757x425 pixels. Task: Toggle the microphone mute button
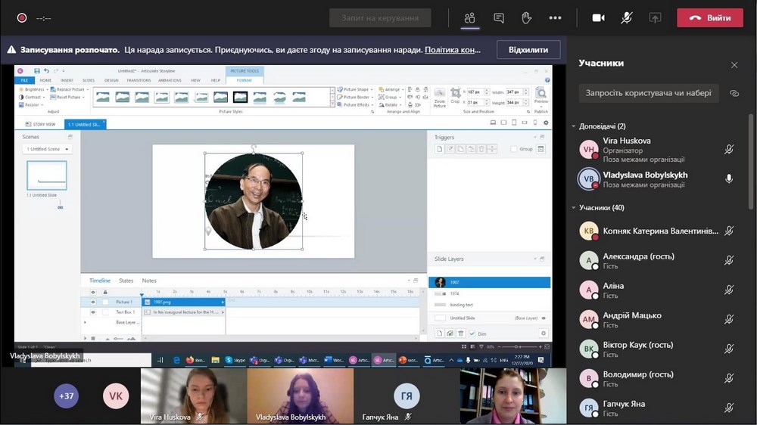click(627, 18)
